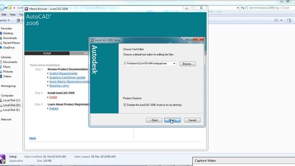Select Homegroup in navigation pane

coord(8,86)
